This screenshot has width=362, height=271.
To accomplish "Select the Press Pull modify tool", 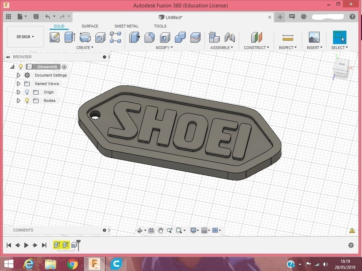I will coord(135,37).
